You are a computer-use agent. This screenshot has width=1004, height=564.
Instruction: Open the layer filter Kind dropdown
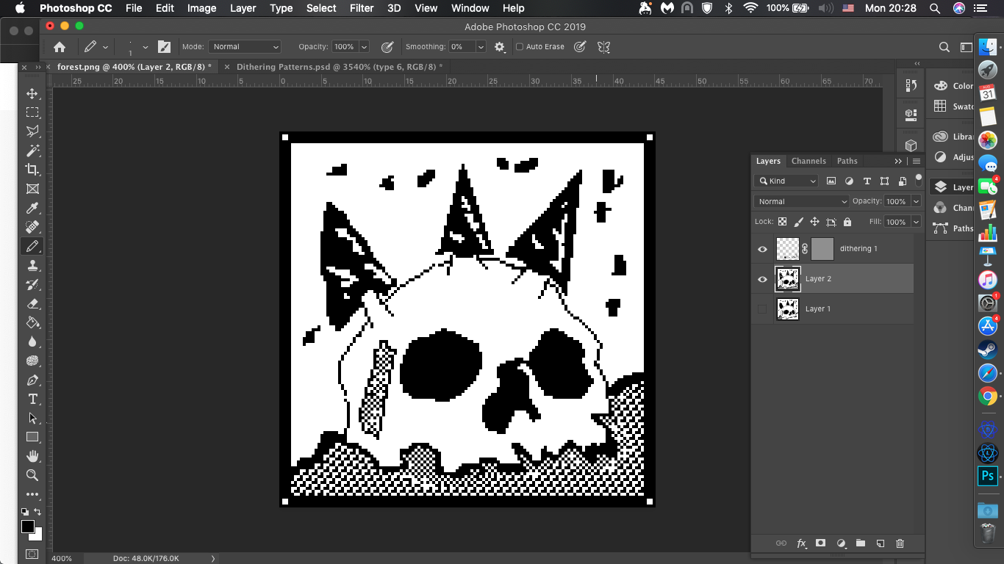coord(786,181)
